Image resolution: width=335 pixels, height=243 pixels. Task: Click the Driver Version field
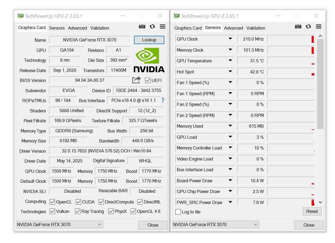pos(106,151)
